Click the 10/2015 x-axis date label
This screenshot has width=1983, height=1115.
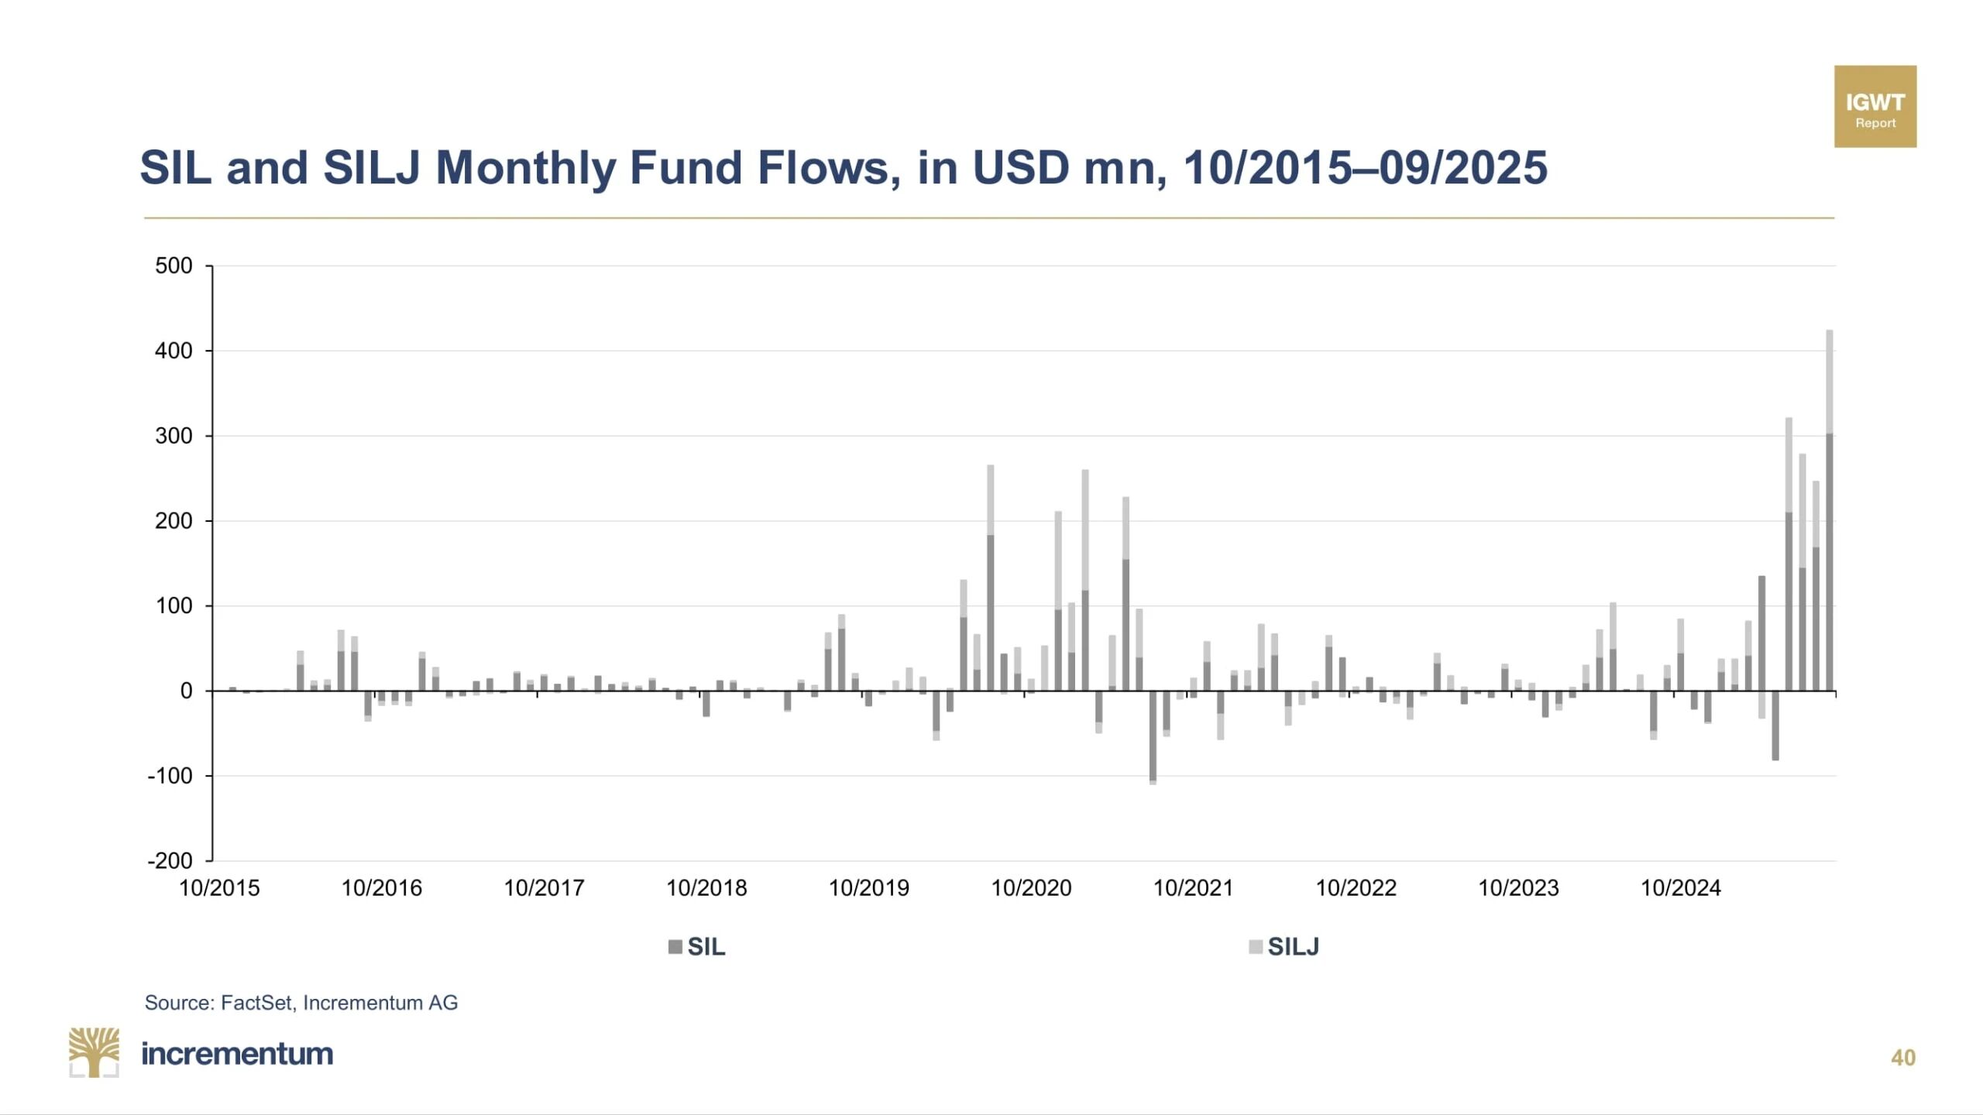point(219,887)
